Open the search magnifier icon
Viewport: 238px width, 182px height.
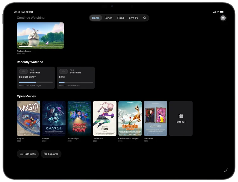point(144,18)
